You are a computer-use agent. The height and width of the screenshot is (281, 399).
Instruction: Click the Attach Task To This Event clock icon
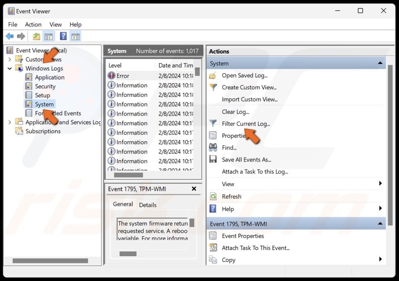[213, 248]
